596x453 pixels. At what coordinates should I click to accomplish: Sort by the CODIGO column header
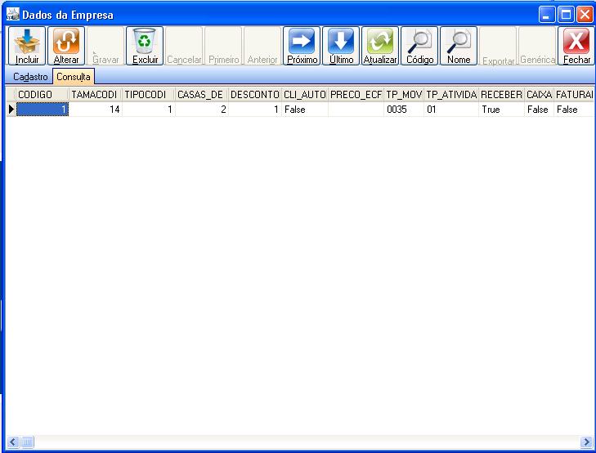tap(42, 95)
